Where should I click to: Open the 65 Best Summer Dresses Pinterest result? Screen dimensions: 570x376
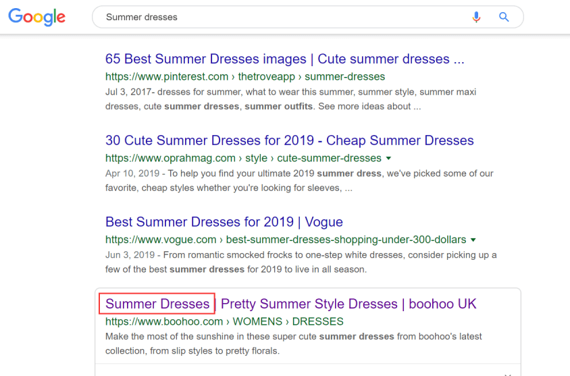[x=284, y=59]
